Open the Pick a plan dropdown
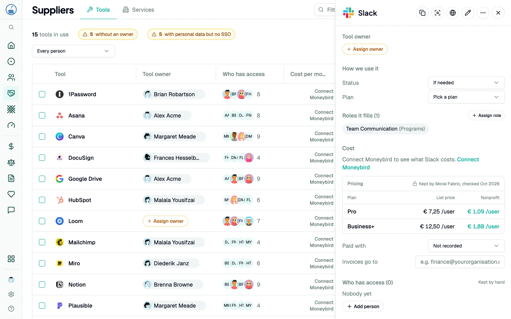Screen dimensions: 511x319 466,97
